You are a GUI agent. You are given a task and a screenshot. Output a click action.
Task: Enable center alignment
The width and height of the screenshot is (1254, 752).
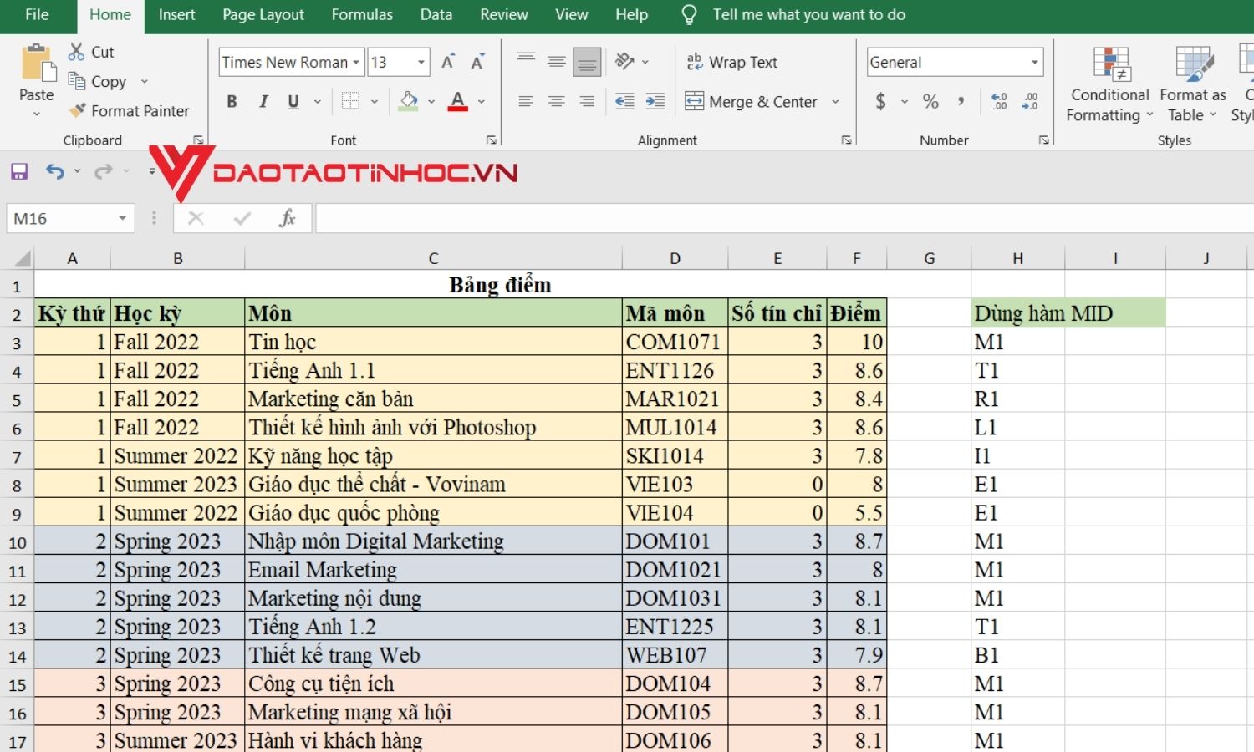coord(555,101)
